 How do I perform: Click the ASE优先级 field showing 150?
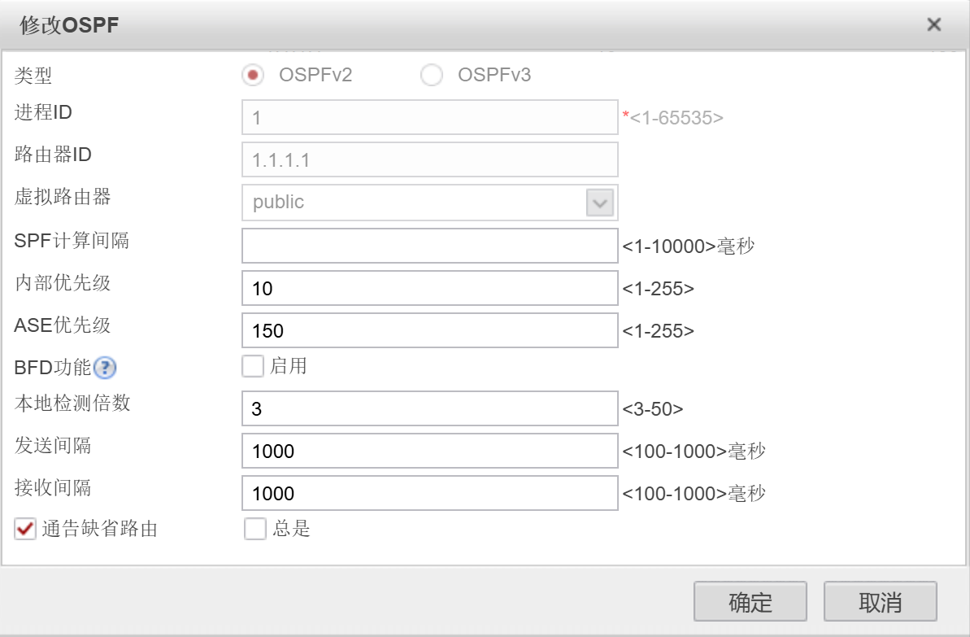point(429,330)
